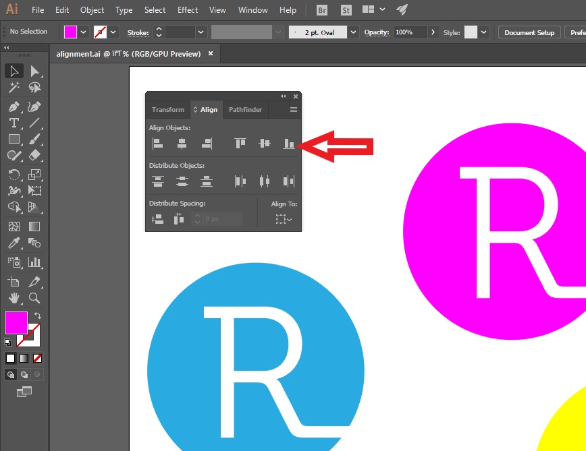
Task: Expand the Opacity slider arrow
Action: 433,32
